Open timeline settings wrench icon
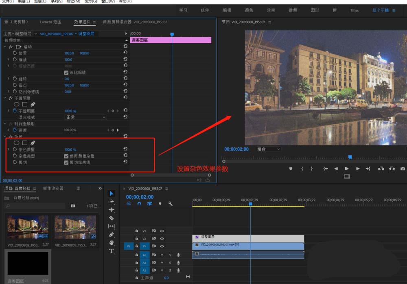This screenshot has height=284, width=407. [171, 204]
